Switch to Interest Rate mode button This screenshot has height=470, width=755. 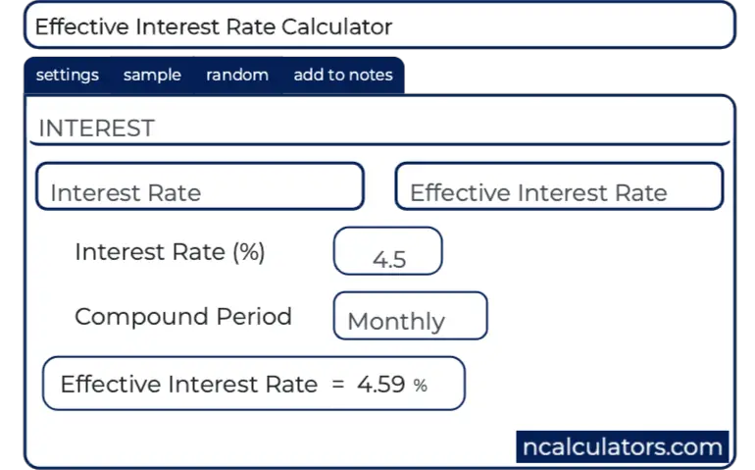pos(199,186)
